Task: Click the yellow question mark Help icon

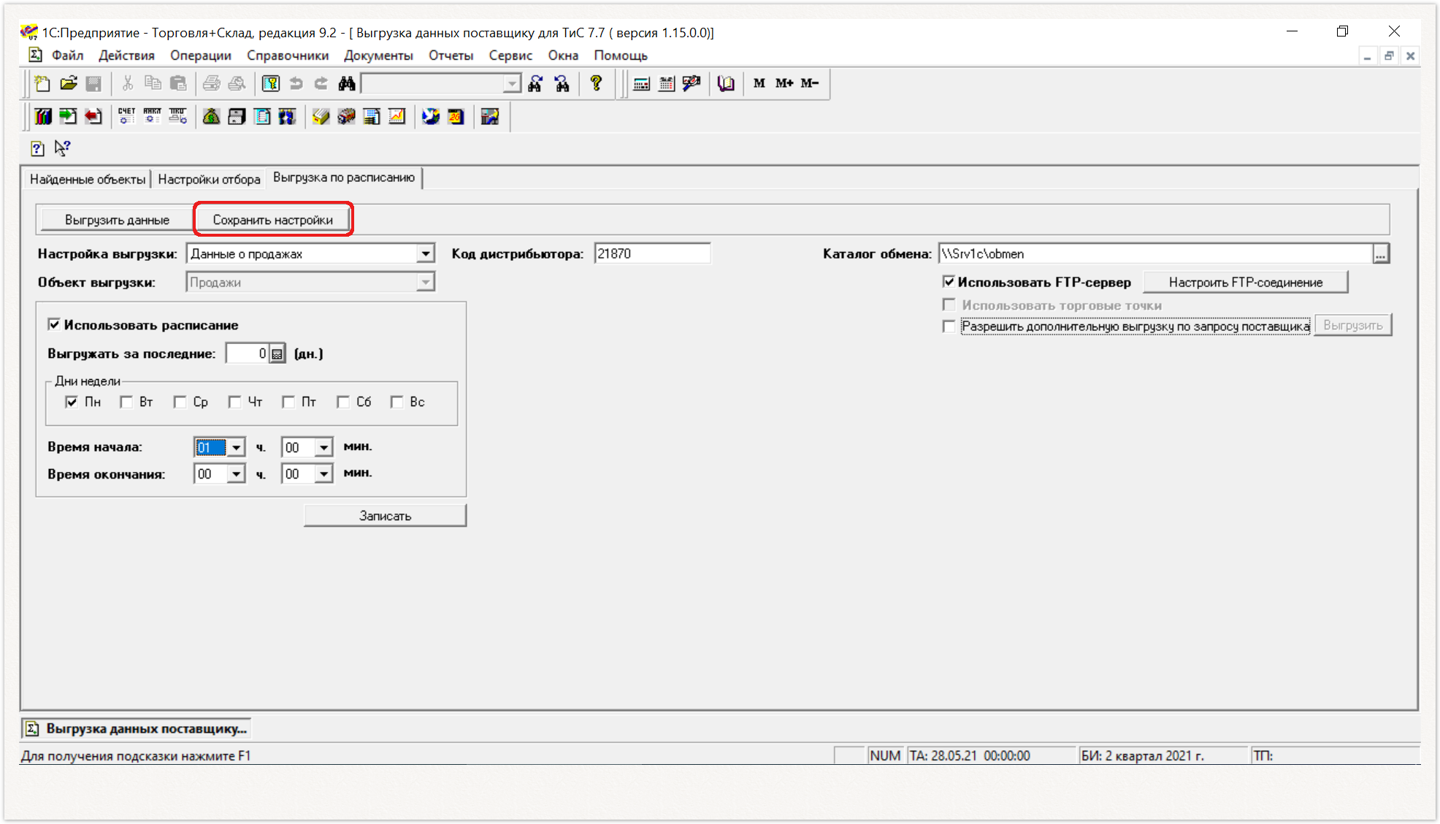Action: pos(596,83)
